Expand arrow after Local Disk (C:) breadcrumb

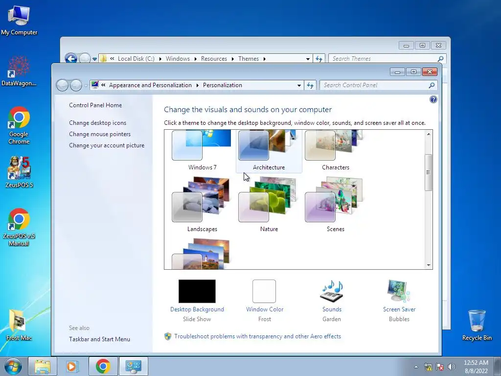pyautogui.click(x=160, y=59)
